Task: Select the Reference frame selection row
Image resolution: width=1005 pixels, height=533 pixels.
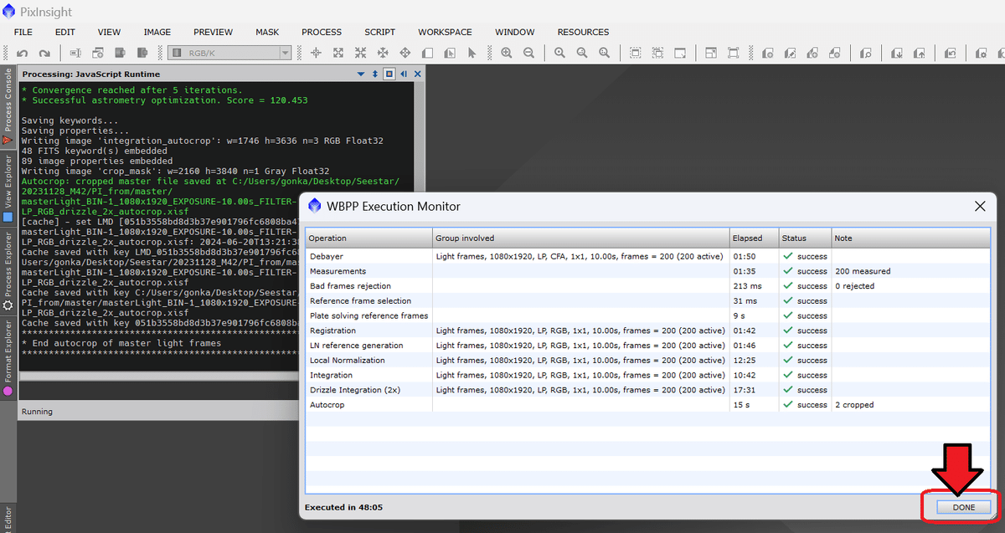Action: point(647,300)
